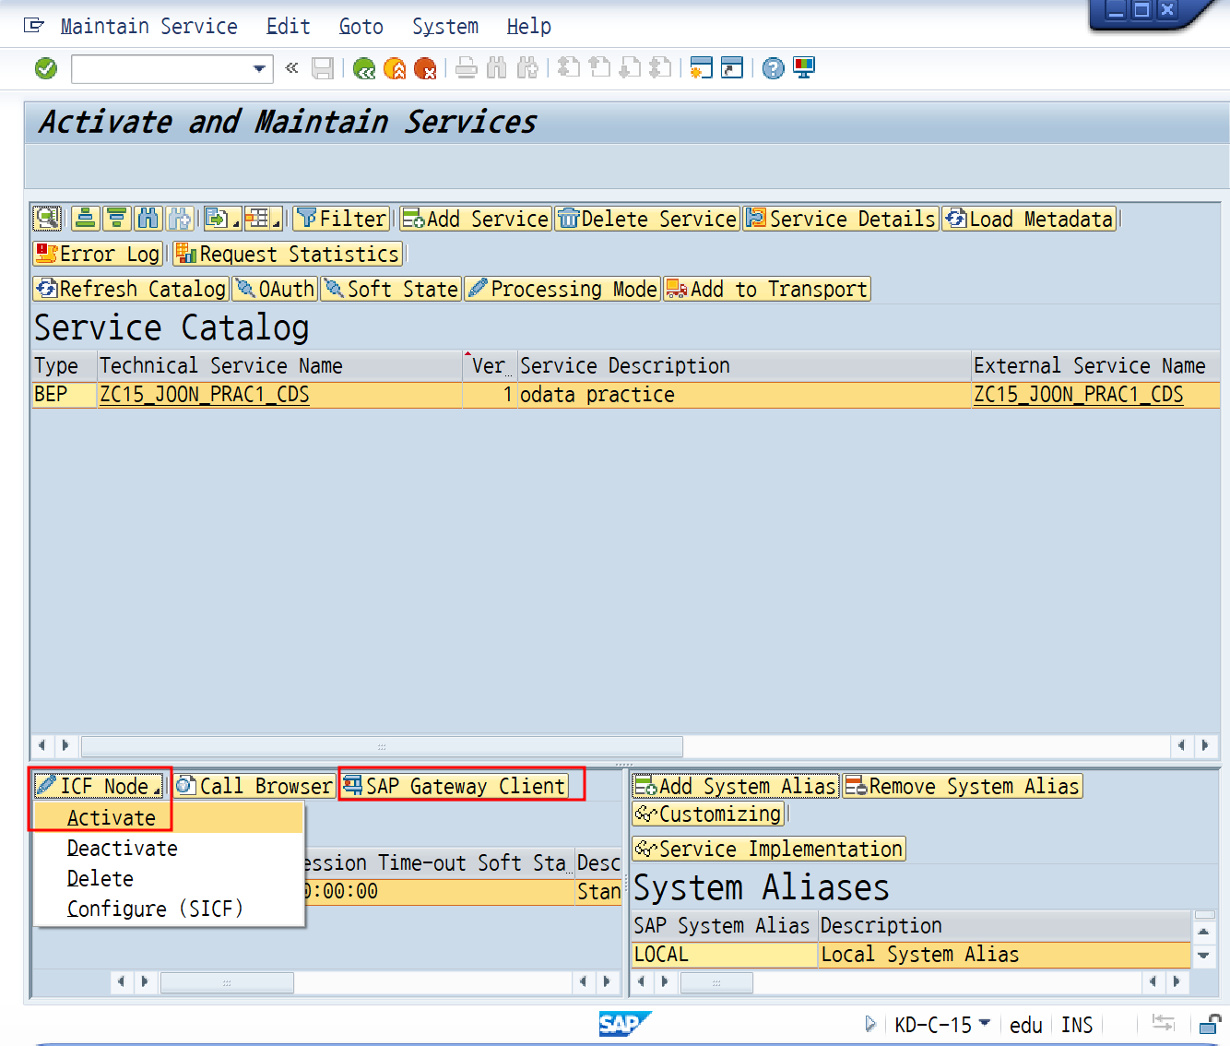
Task: Open the ICF Node dropdown button
Action: click(x=99, y=786)
